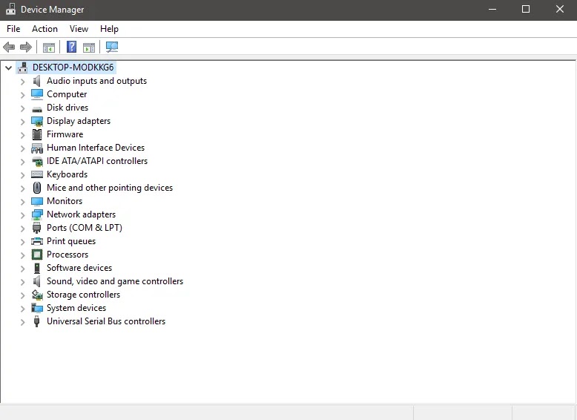
Task: Expand the Disk drives chevron
Action: [22, 108]
